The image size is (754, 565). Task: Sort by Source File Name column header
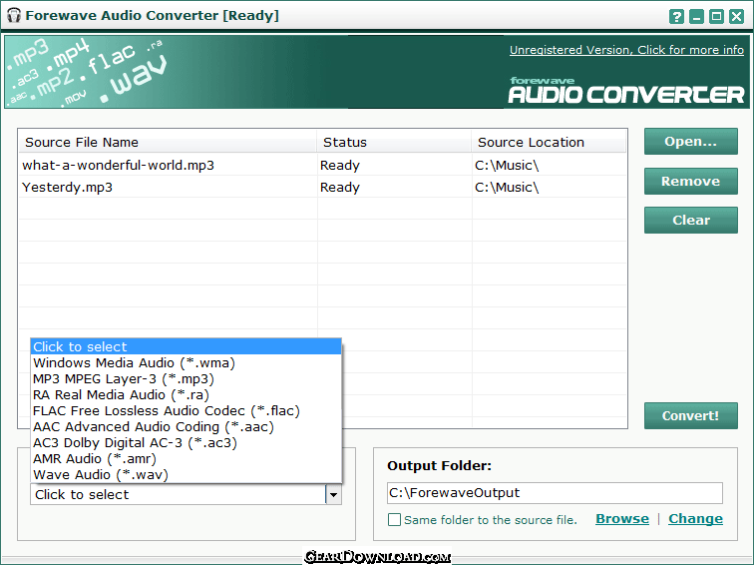[x=168, y=143]
